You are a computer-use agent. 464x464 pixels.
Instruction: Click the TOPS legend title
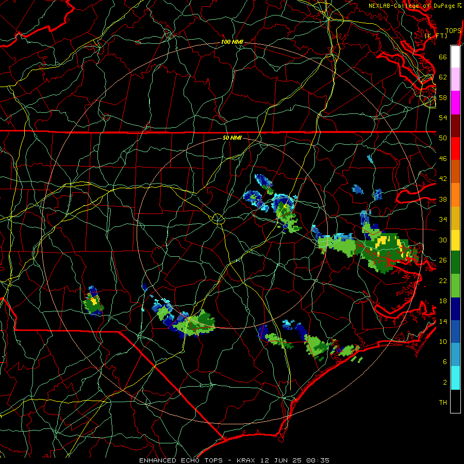click(453, 30)
